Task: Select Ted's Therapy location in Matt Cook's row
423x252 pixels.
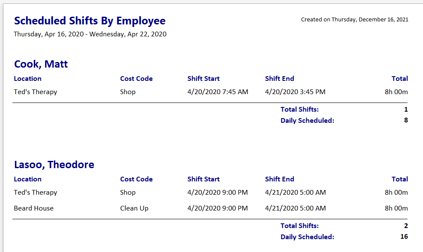Action: [x=35, y=92]
